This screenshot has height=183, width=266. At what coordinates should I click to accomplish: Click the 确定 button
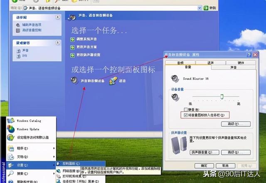pos(204,166)
